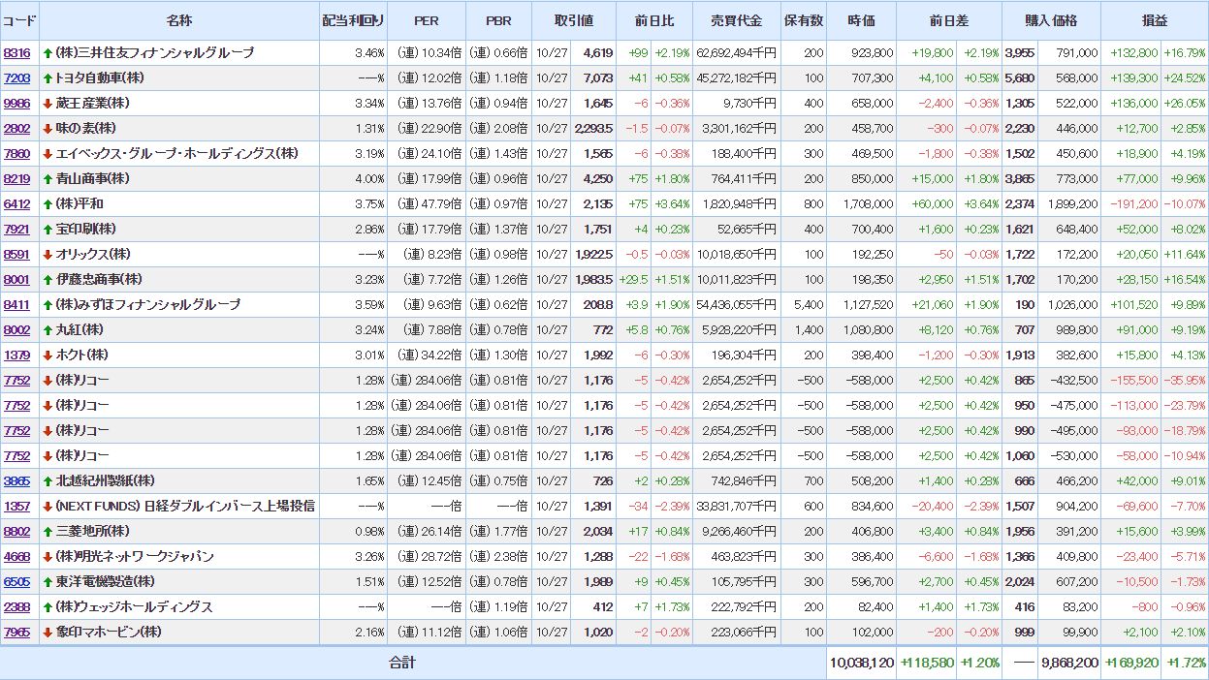Click green up arrow beside トヨタ自動車
The width and height of the screenshot is (1209, 680).
[48, 77]
